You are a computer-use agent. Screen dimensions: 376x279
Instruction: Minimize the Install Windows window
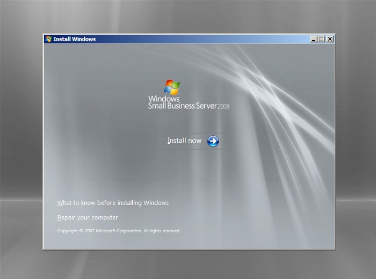coord(313,39)
